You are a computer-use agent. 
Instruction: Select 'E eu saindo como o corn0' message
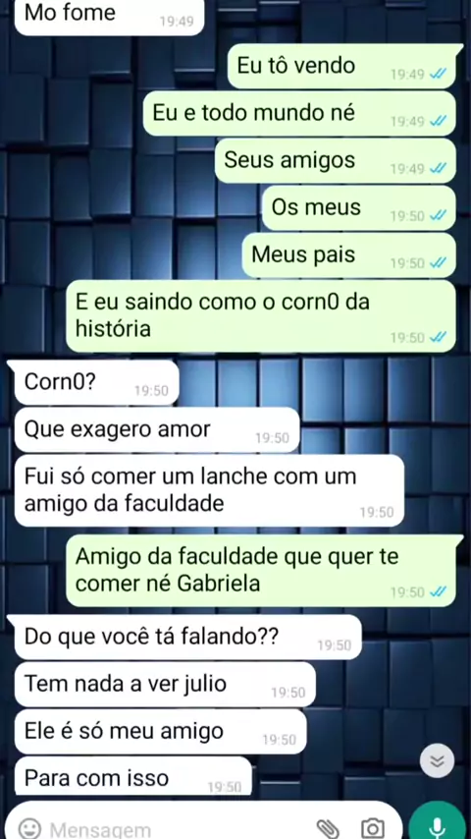pos(261,316)
